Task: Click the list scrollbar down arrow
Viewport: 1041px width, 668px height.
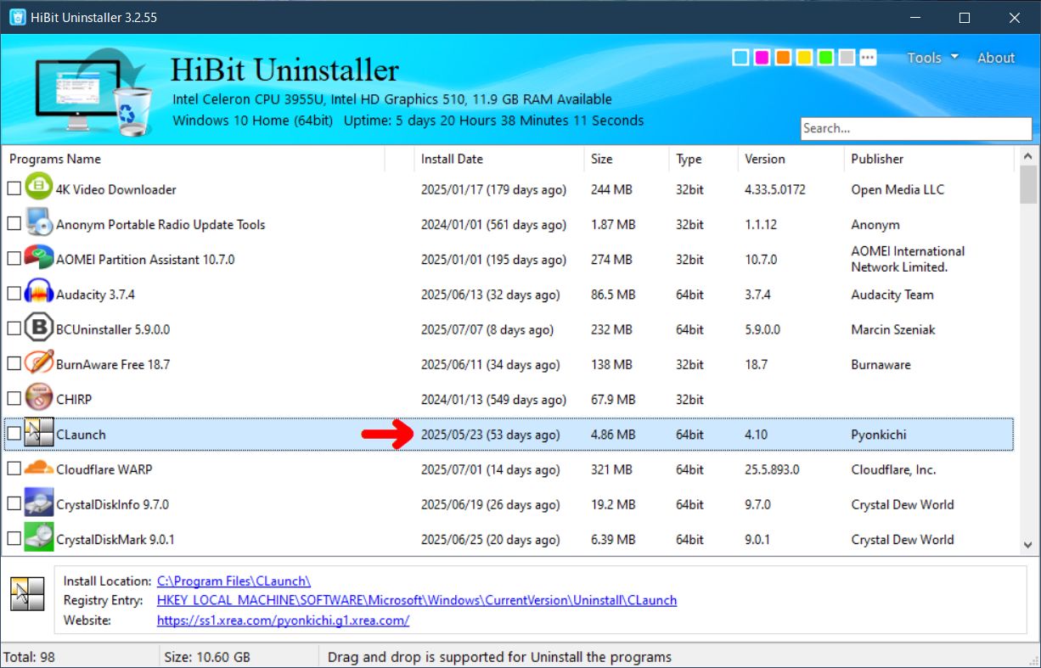Action: point(1027,546)
